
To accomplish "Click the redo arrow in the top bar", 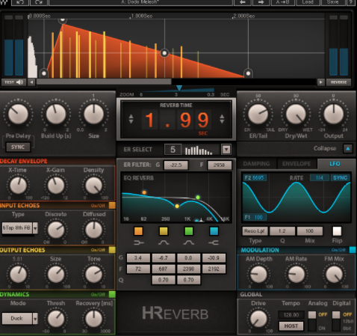I will 38,2.
